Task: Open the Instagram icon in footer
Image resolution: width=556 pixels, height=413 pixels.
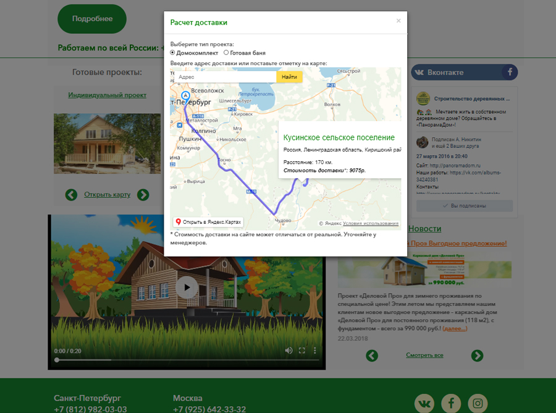Action: coord(478,404)
